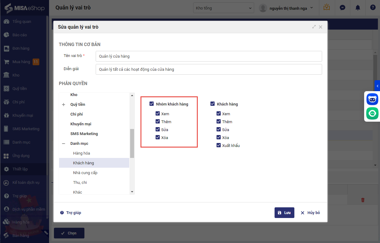
Task: Click the red trash delete icon
Action: 363,200
